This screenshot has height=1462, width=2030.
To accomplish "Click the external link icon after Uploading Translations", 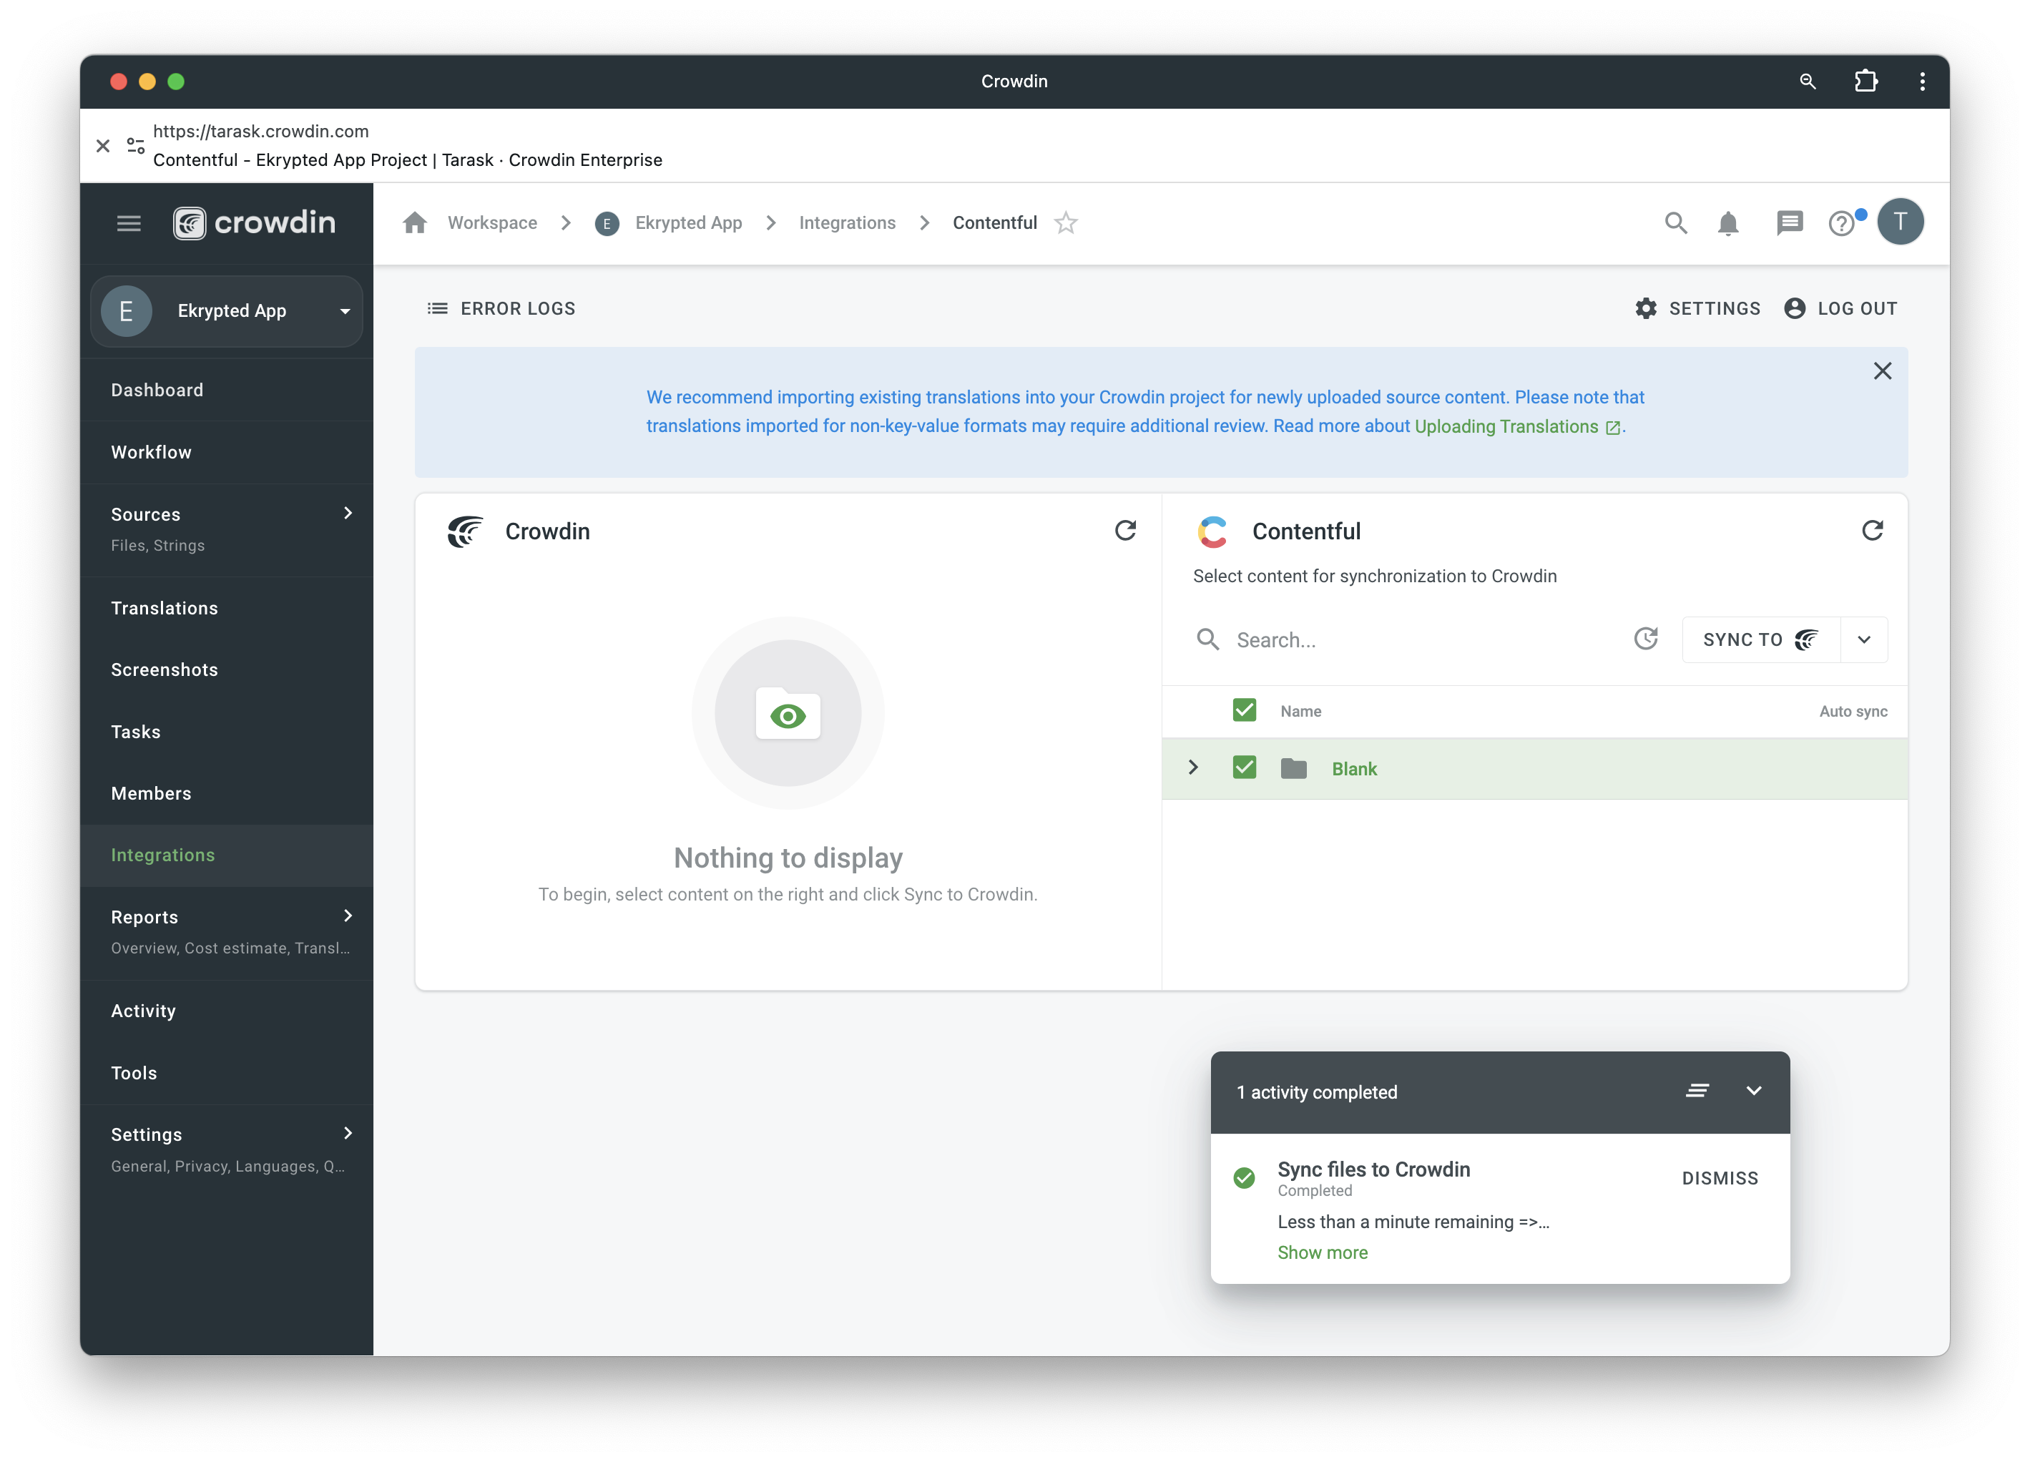I will (x=1613, y=428).
